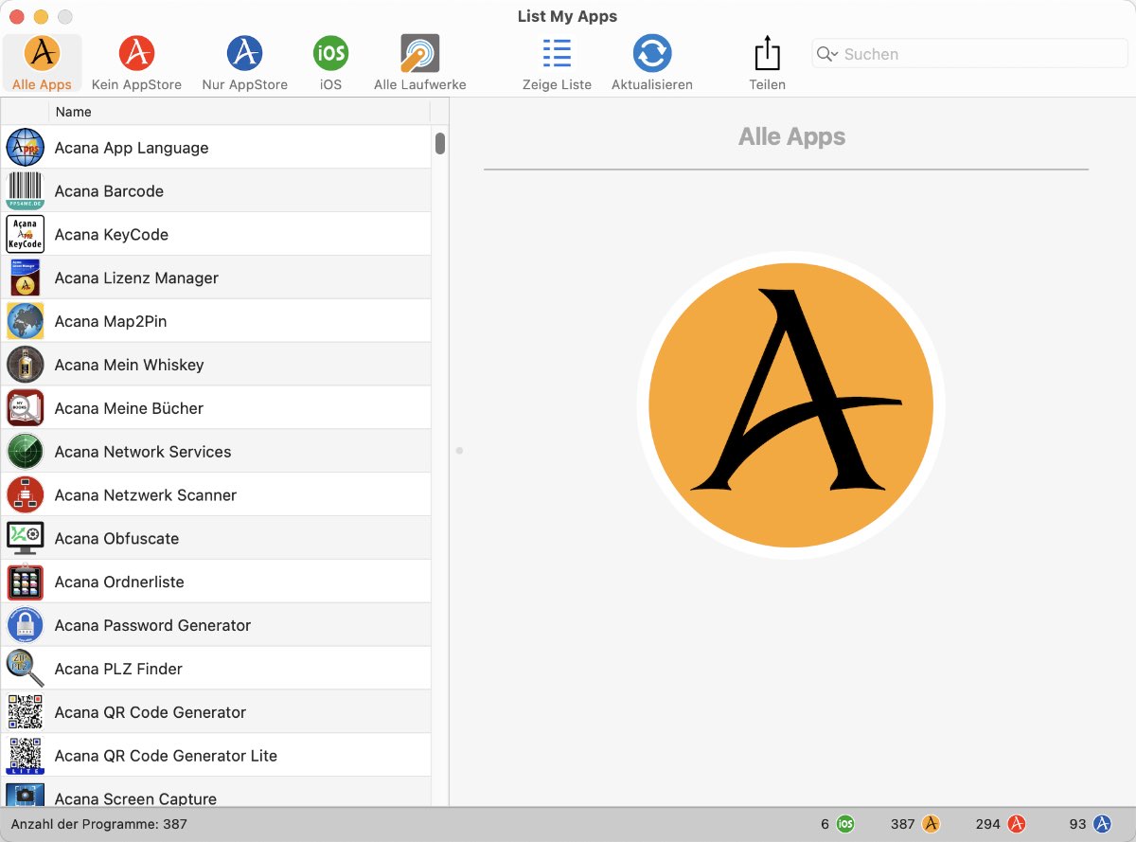
Task: Select the row Acana KeyCode
Action: [216, 235]
